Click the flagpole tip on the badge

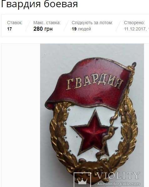[x=134, y=64]
